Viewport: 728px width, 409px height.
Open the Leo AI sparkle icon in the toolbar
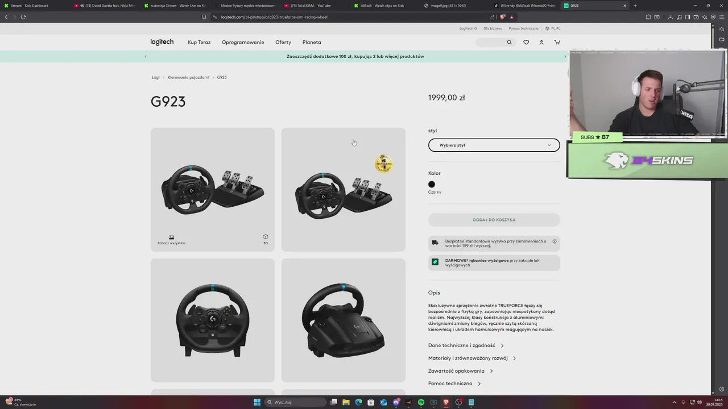[705, 17]
